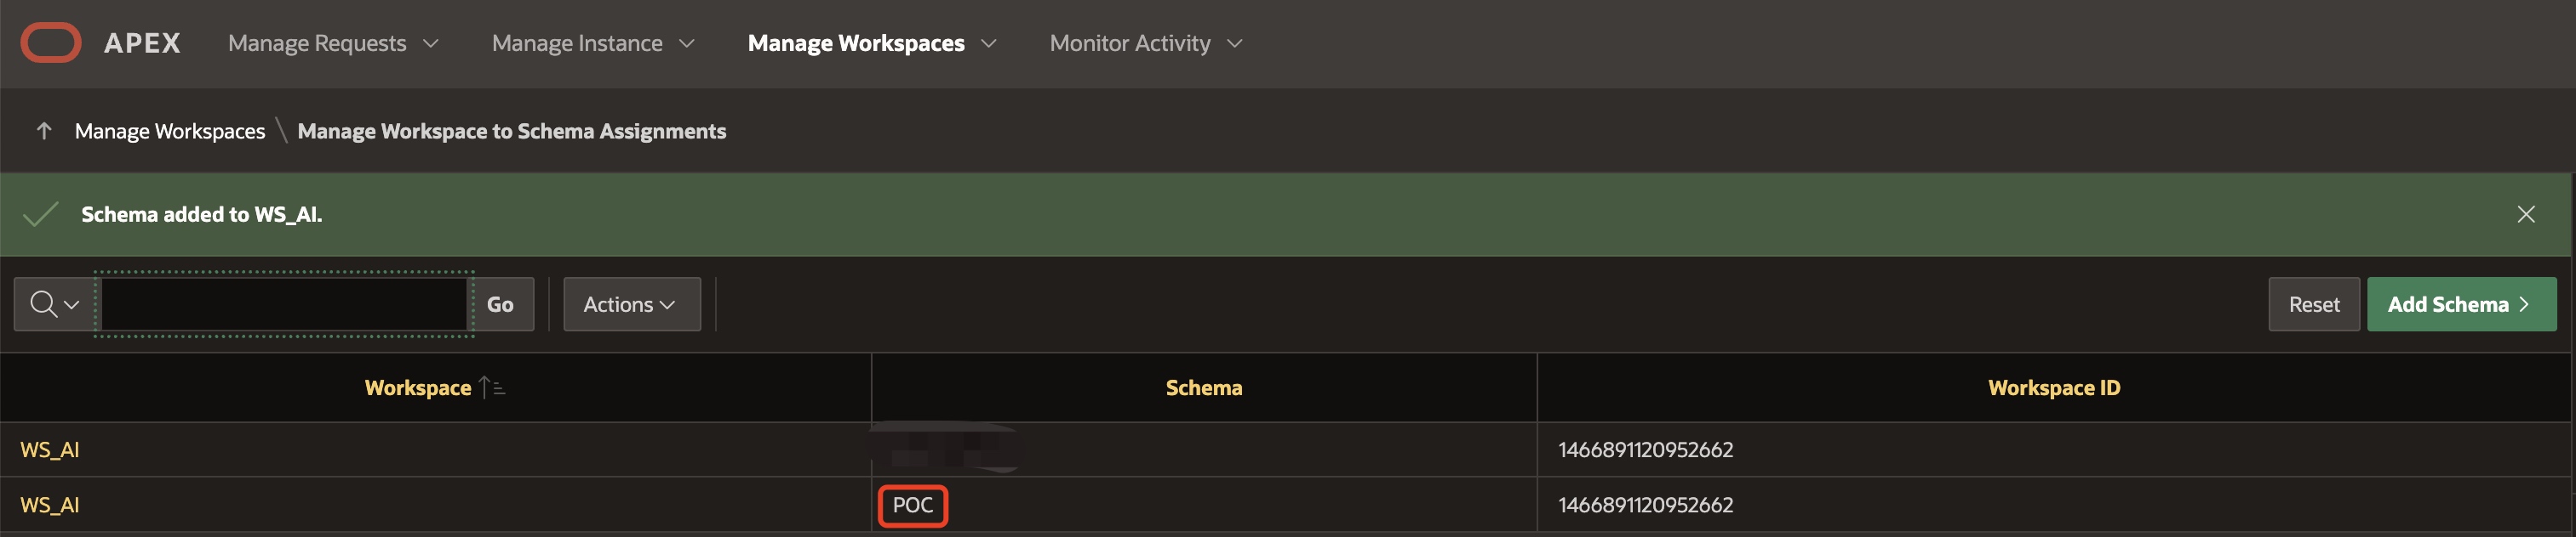This screenshot has height=537, width=2576.
Task: Dismiss the success message with X icon
Action: pyautogui.click(x=2525, y=215)
